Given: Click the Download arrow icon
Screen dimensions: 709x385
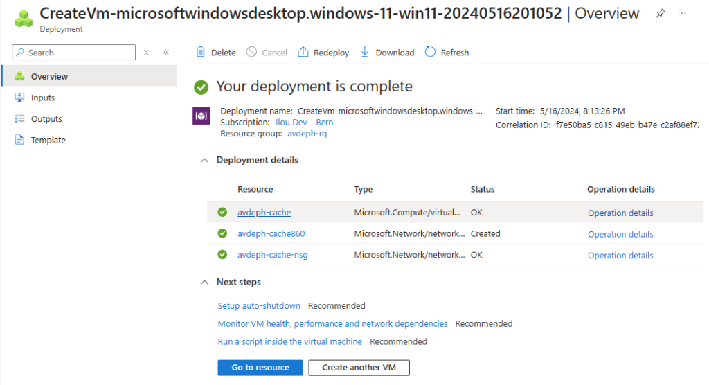Looking at the screenshot, I should click(x=364, y=52).
